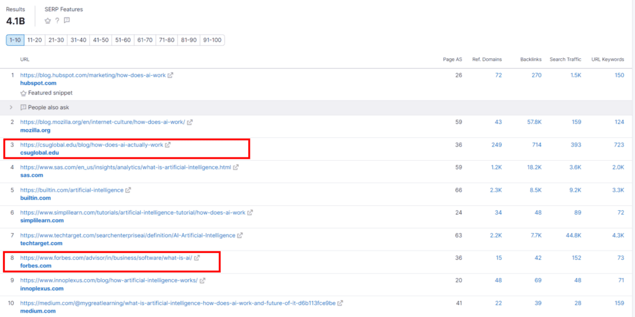Click the hubspot.com domain link

pyautogui.click(x=38, y=83)
